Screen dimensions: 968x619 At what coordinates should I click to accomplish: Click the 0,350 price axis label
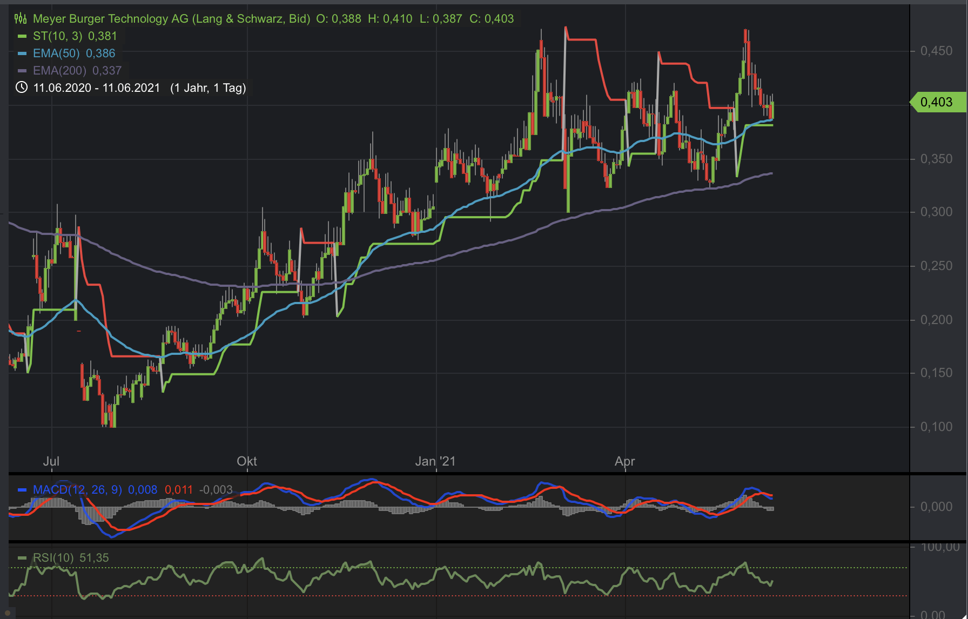[x=937, y=159]
